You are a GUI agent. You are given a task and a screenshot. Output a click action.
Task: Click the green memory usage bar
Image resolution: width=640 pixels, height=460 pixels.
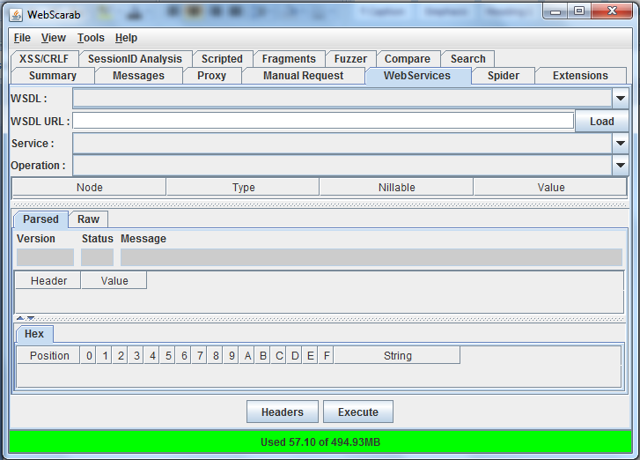(x=320, y=441)
